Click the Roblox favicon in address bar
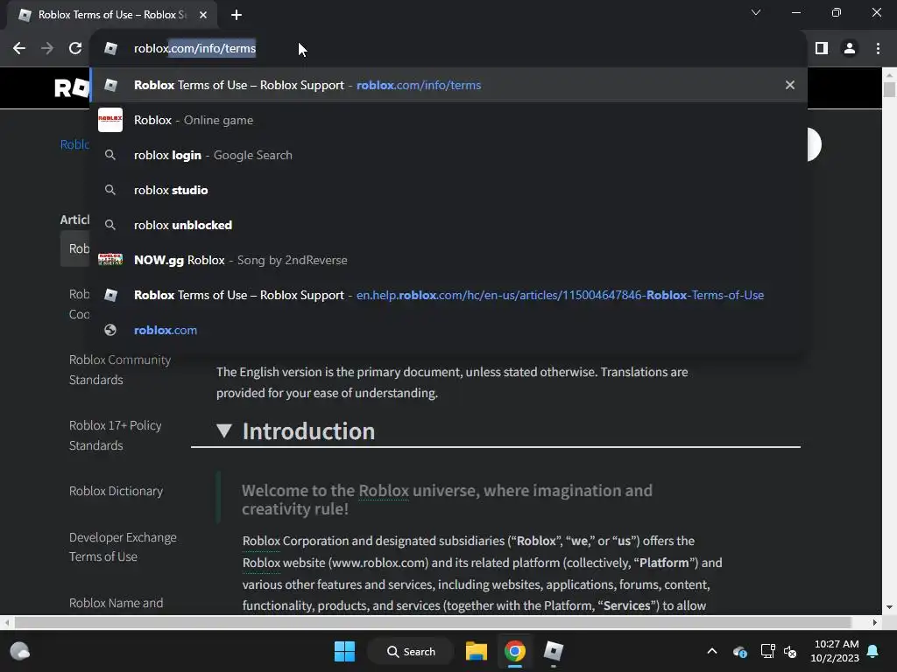 [111, 49]
